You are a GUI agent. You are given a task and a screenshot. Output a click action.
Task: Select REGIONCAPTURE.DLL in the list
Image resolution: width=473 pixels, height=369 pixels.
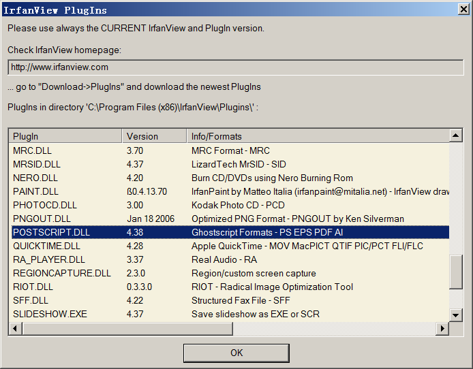(230, 273)
